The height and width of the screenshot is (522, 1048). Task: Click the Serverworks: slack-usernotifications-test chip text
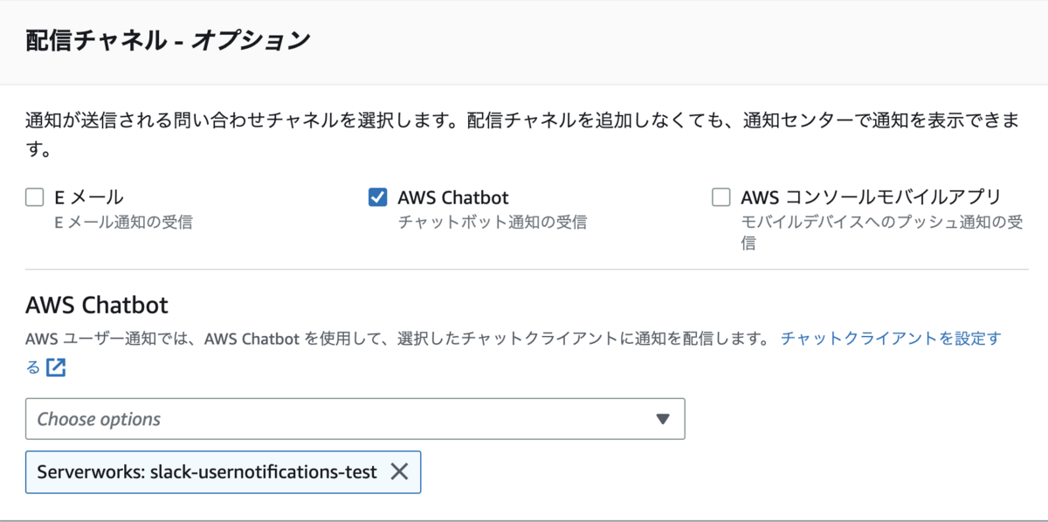click(x=207, y=472)
